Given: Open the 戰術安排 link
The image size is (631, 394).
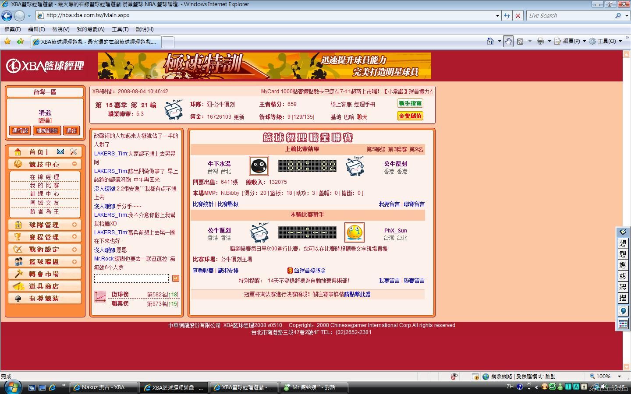Looking at the screenshot, I should 228,271.
